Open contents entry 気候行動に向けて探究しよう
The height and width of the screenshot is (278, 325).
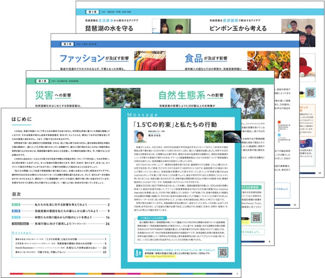[x=61, y=224]
